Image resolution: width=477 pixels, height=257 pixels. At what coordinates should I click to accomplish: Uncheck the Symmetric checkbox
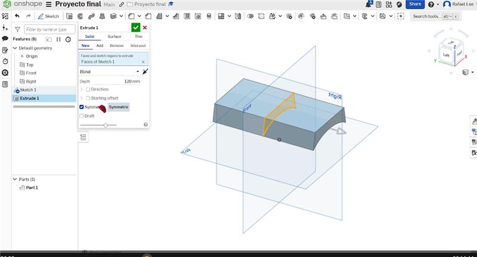click(82, 107)
